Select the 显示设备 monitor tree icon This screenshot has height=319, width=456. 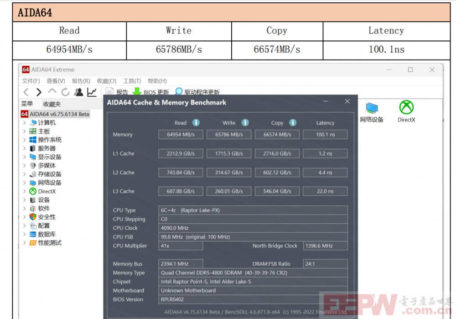(x=33, y=157)
